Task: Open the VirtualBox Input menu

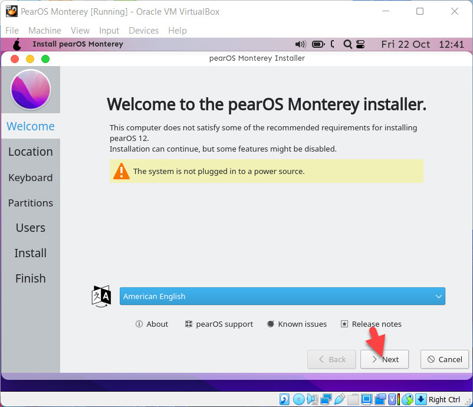Action: point(109,31)
